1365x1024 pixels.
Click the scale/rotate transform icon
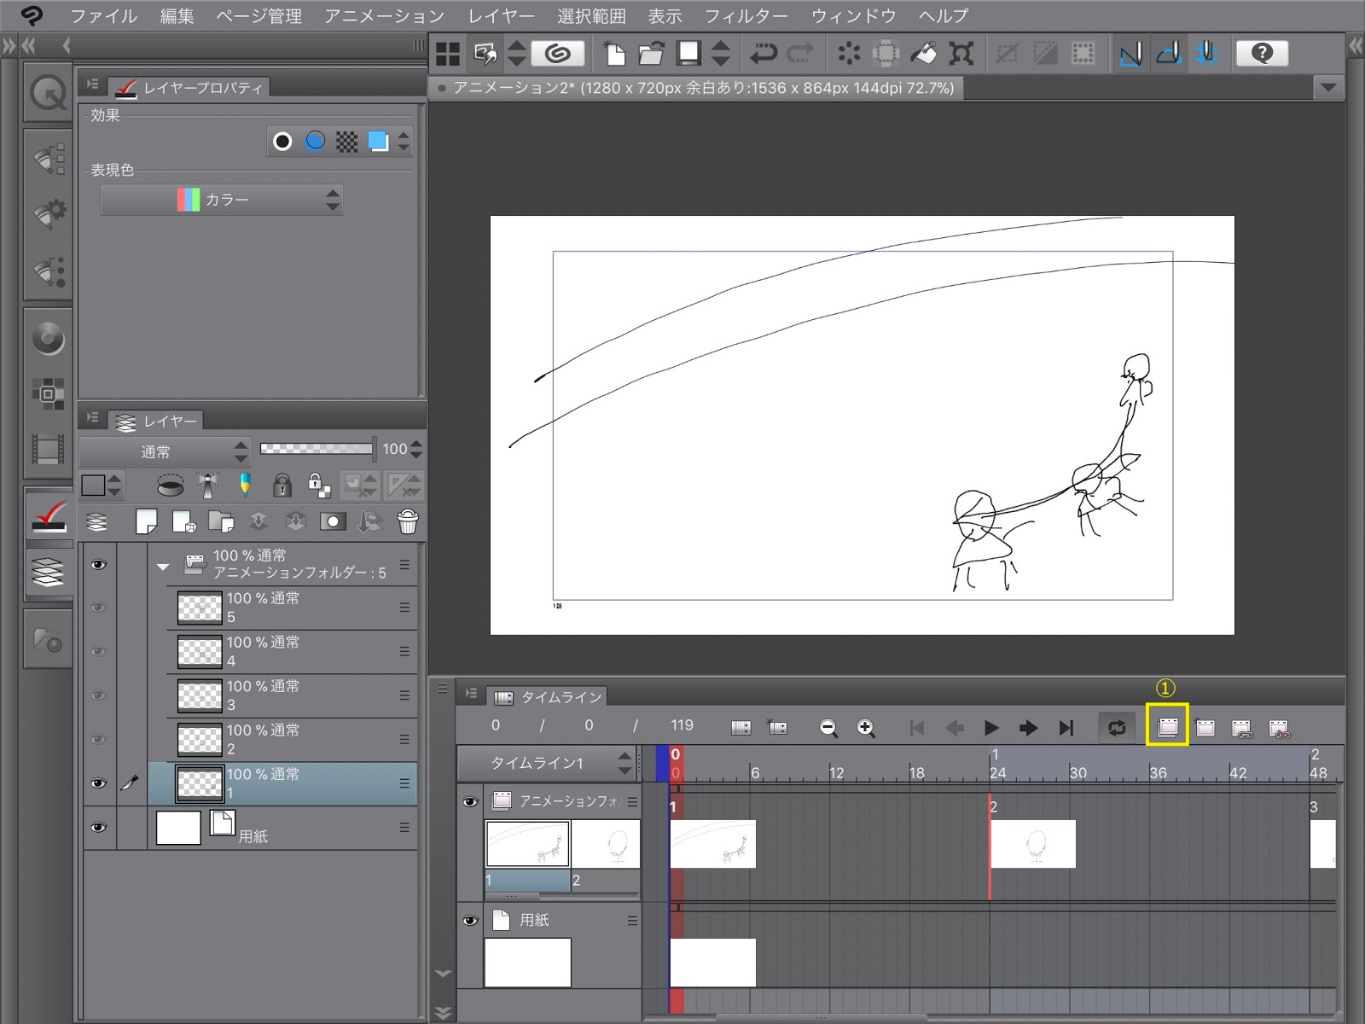(x=961, y=54)
